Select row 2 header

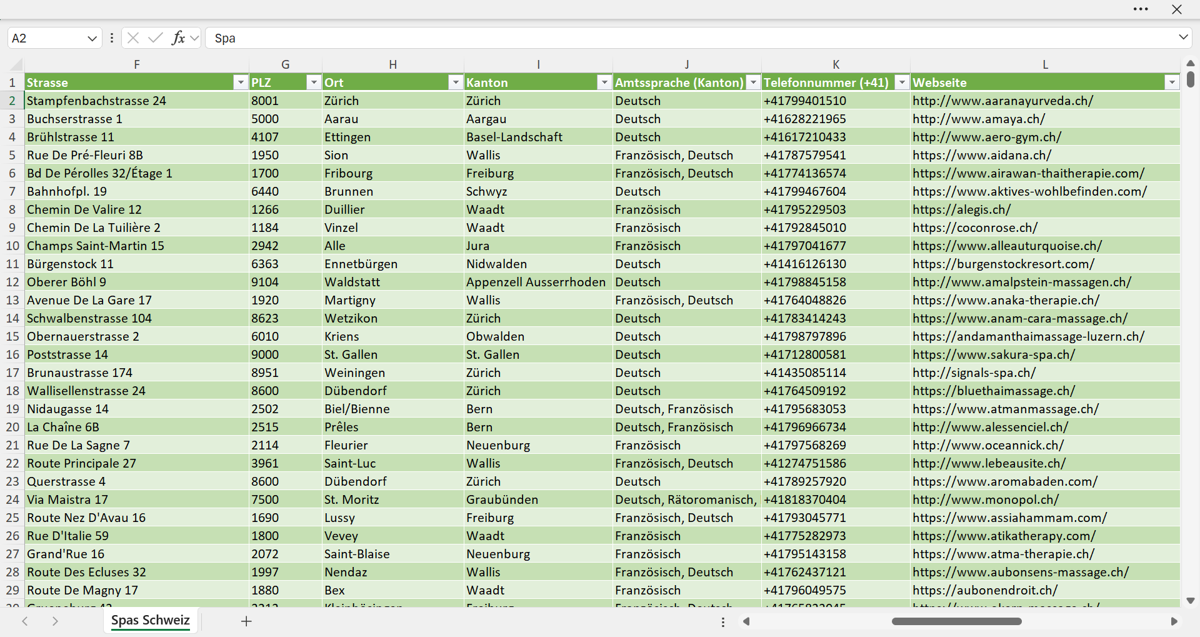pos(12,101)
